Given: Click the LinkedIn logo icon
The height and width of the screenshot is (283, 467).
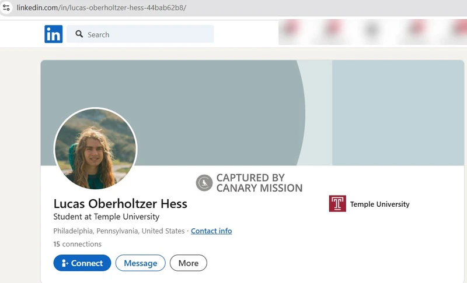Looking at the screenshot, I should click(x=54, y=34).
